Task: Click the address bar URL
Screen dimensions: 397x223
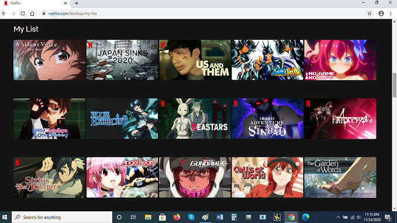Action: coord(73,13)
